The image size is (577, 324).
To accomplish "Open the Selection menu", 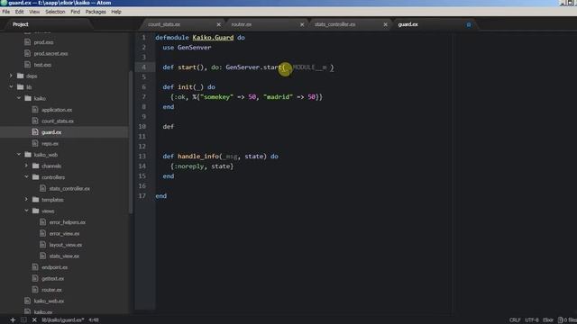I will tap(55, 12).
